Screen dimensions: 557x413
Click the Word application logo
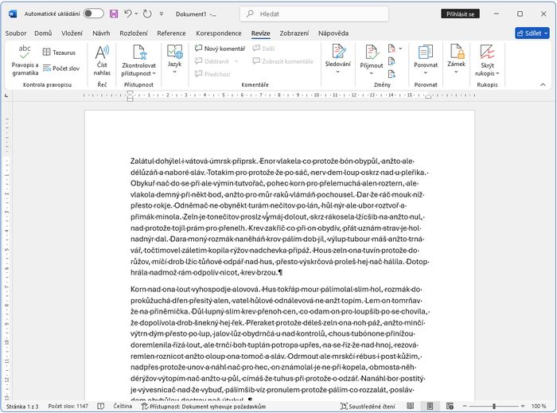[x=13, y=14]
